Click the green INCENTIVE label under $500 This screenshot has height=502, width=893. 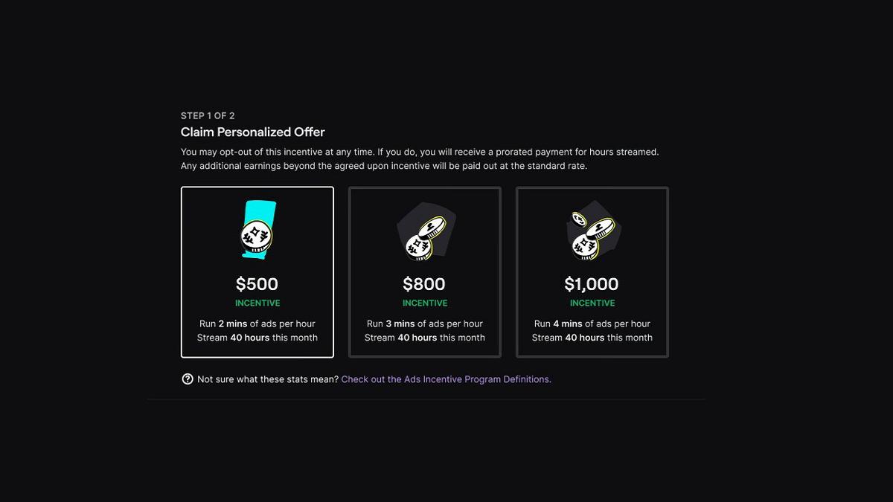[257, 303]
